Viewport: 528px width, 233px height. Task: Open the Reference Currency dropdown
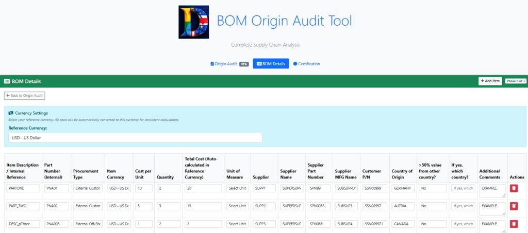135,138
